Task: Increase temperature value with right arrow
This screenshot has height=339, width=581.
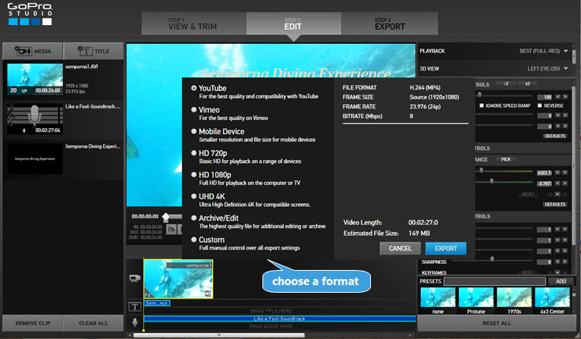Action: tap(565, 173)
